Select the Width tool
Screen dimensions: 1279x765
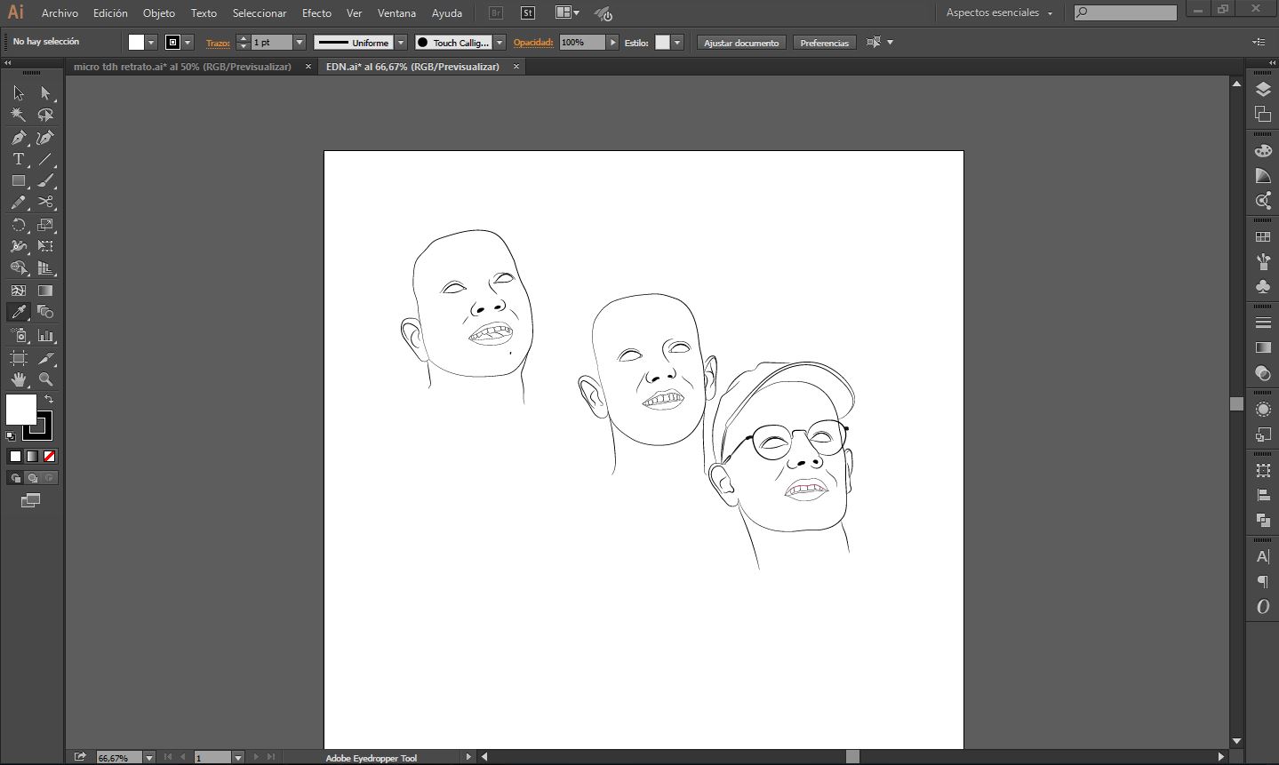pyautogui.click(x=19, y=246)
